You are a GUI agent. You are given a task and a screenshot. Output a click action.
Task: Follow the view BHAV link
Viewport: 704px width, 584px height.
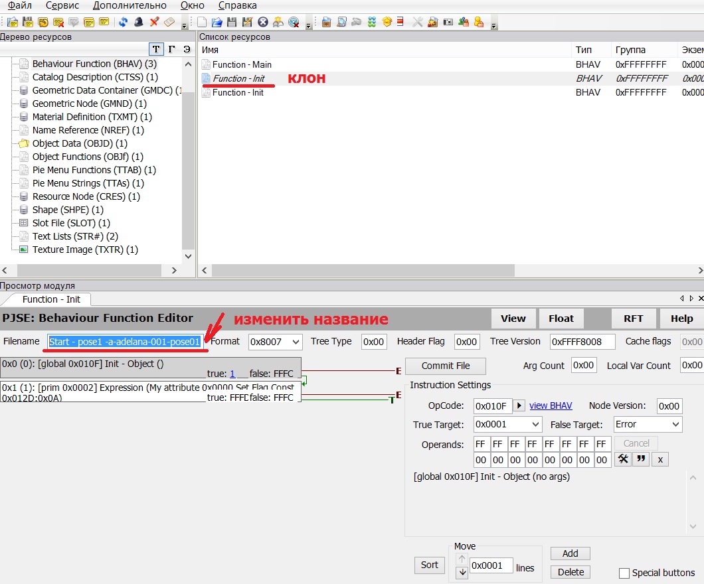551,406
